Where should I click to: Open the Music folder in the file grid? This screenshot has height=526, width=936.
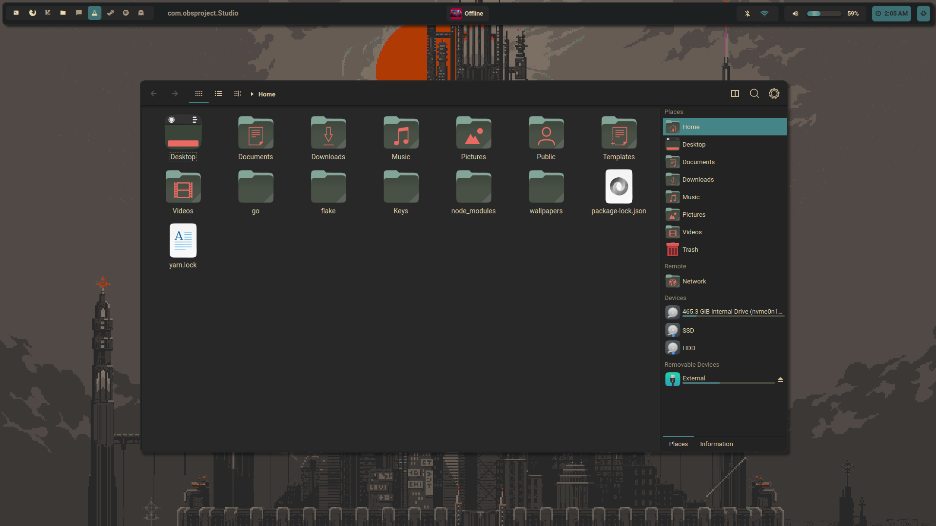[x=401, y=138]
